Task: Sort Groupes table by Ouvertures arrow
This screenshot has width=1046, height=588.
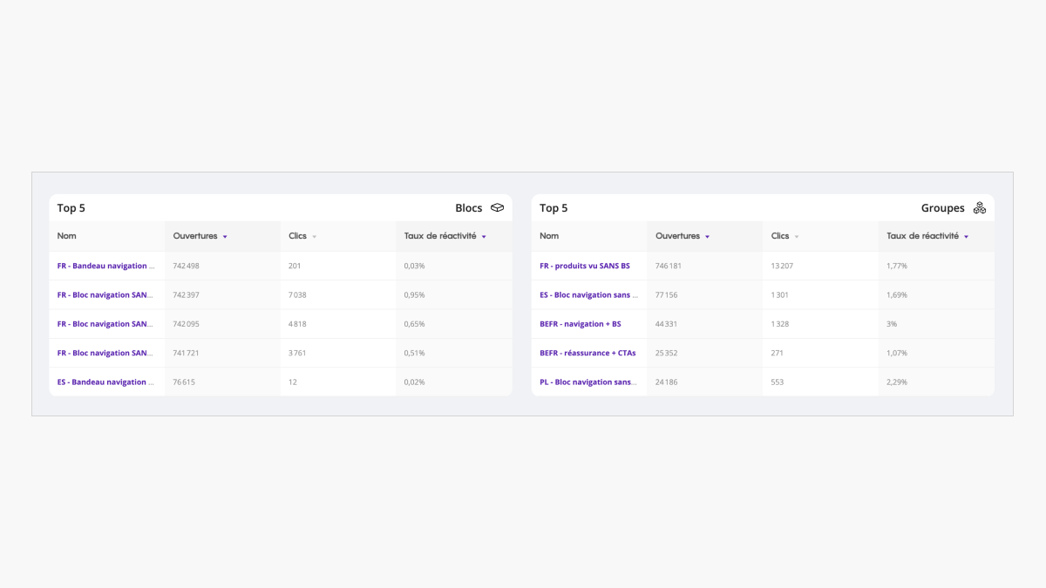Action: pyautogui.click(x=707, y=237)
